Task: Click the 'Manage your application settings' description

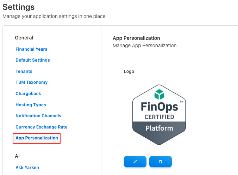Action: coord(55,16)
